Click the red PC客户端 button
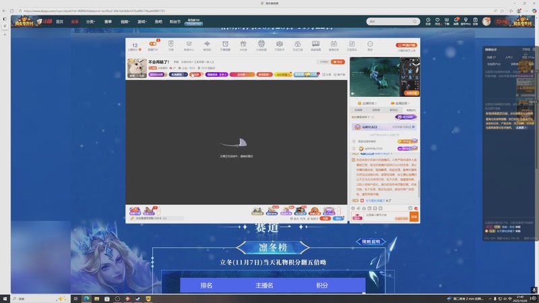 point(406,45)
